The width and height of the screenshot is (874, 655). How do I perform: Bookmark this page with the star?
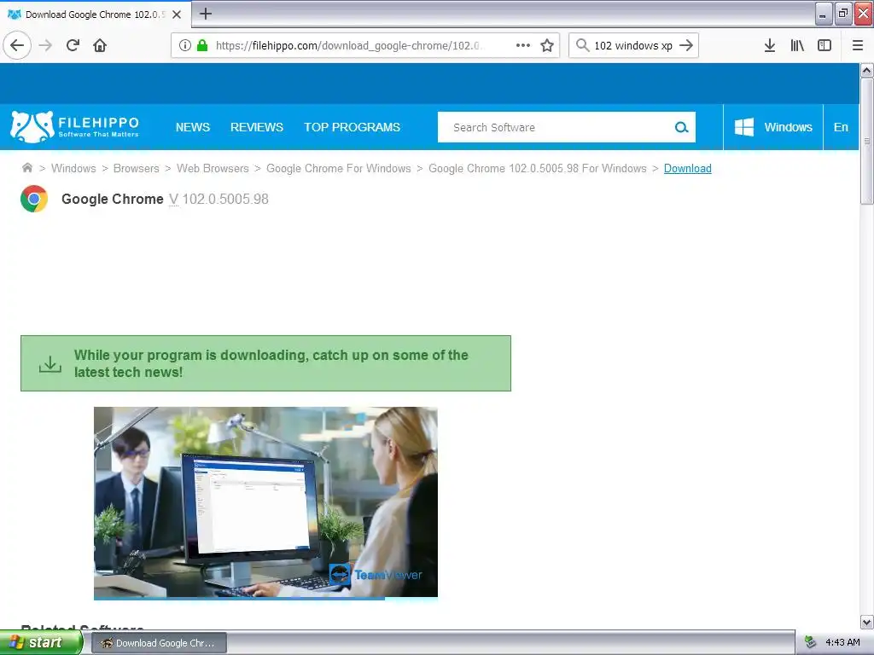(x=547, y=45)
